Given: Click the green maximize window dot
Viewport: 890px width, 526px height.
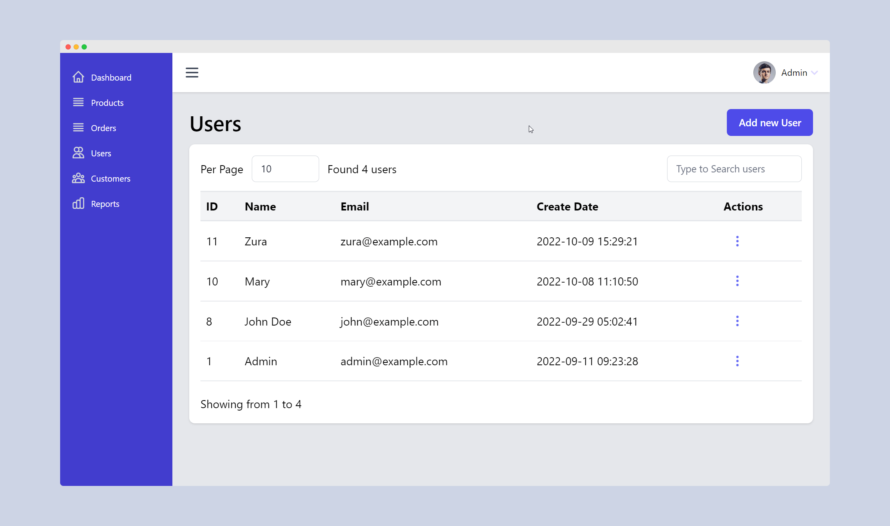Looking at the screenshot, I should (84, 47).
